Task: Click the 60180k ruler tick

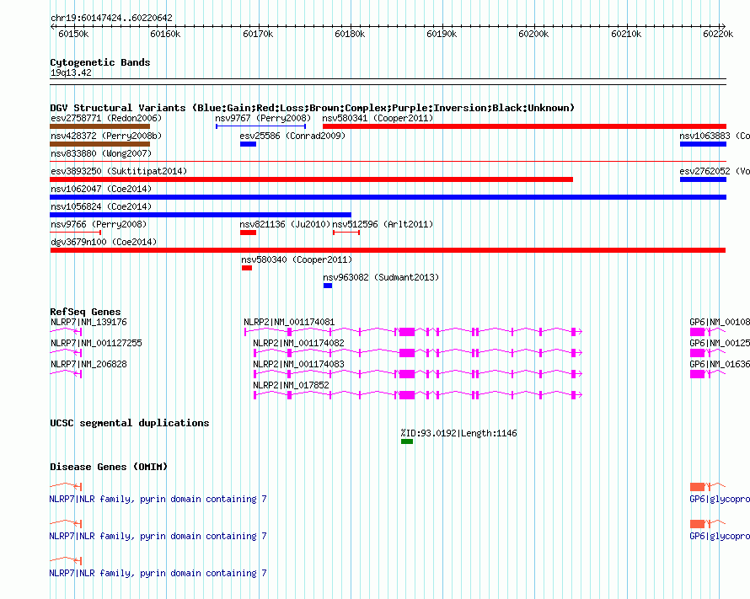Action: click(x=350, y=34)
